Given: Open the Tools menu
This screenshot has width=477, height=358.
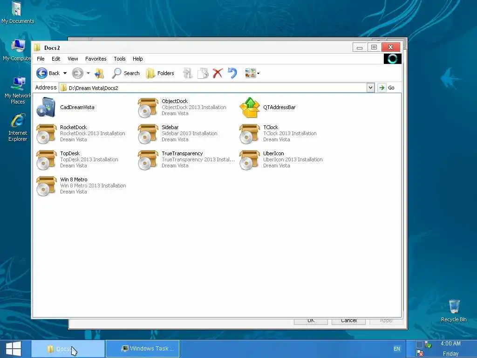Looking at the screenshot, I should [120, 59].
